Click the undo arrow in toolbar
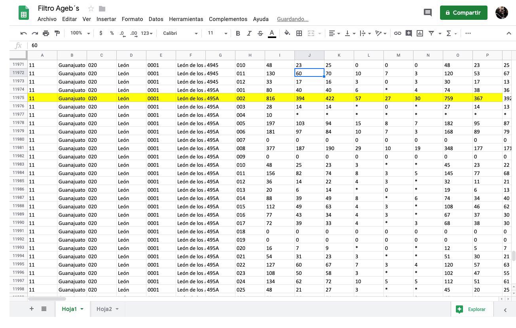 24,34
